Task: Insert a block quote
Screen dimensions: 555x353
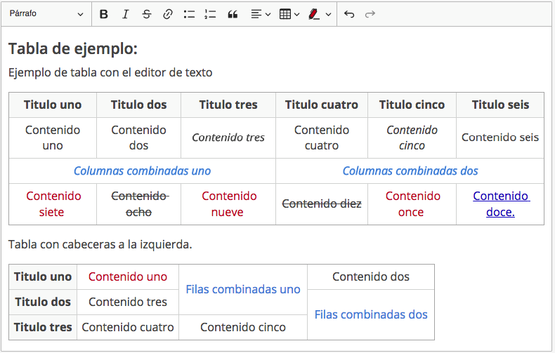Action: tap(233, 14)
